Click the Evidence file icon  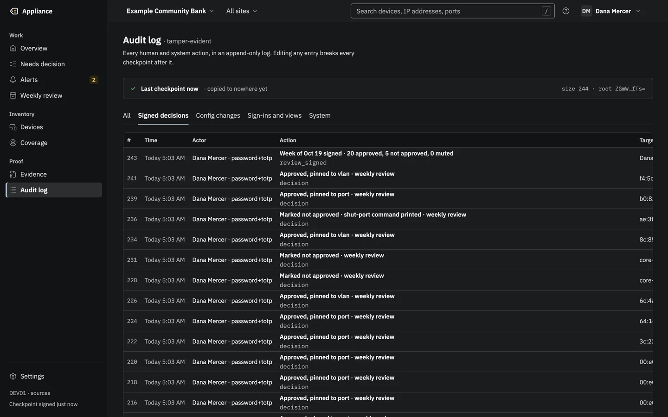(13, 174)
